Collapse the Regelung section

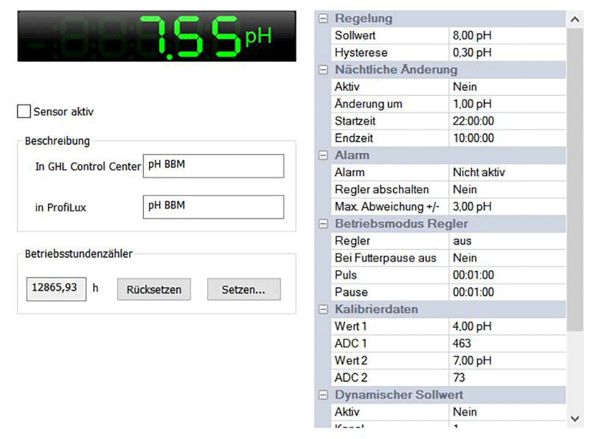tap(322, 18)
